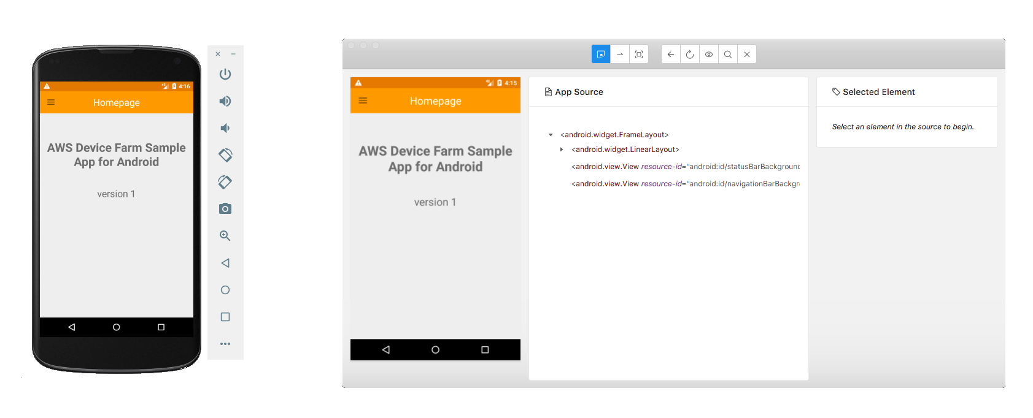Click recents square in Appium screenshot navbar
The height and width of the screenshot is (418, 1033).
485,349
